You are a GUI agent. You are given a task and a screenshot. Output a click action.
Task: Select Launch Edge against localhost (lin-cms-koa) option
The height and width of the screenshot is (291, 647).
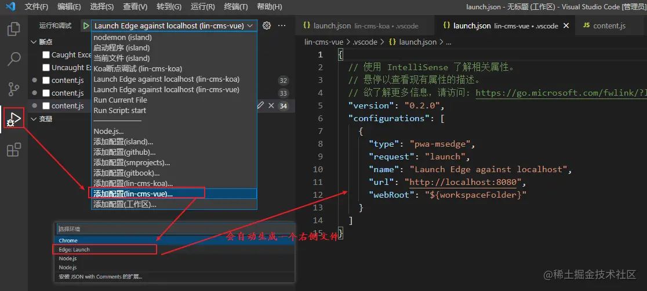click(174, 79)
